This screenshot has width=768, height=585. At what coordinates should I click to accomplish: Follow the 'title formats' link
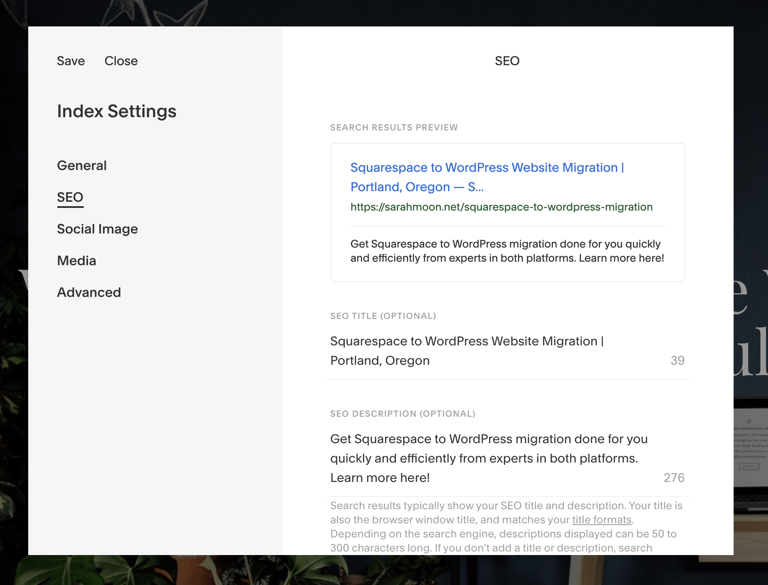pos(602,520)
